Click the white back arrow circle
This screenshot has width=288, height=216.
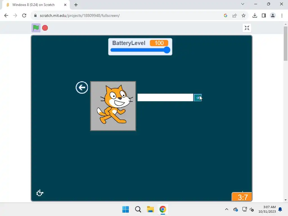(82, 87)
